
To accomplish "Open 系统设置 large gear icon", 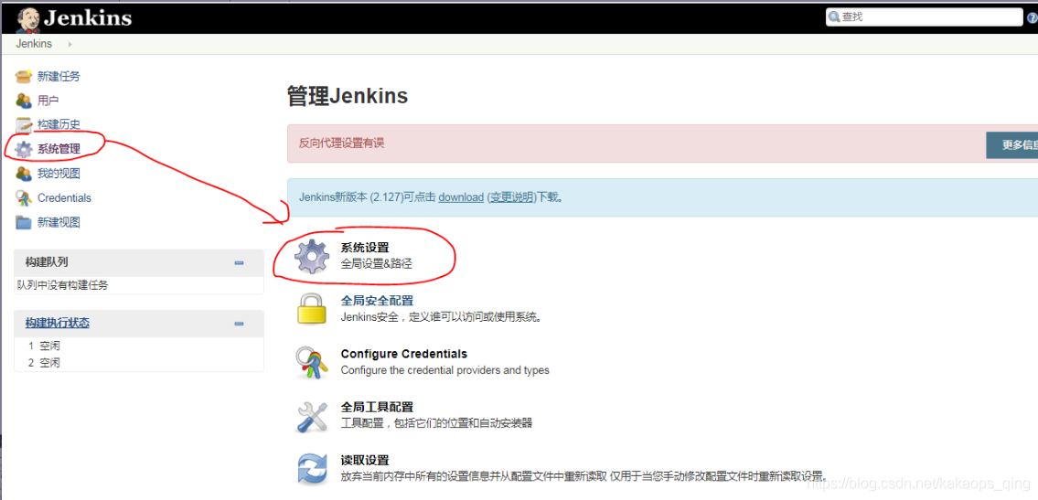I will (x=312, y=257).
